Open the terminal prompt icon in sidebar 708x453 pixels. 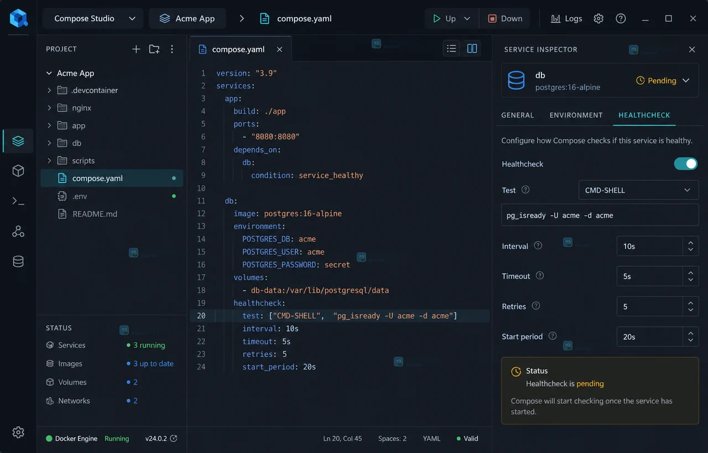tap(18, 201)
